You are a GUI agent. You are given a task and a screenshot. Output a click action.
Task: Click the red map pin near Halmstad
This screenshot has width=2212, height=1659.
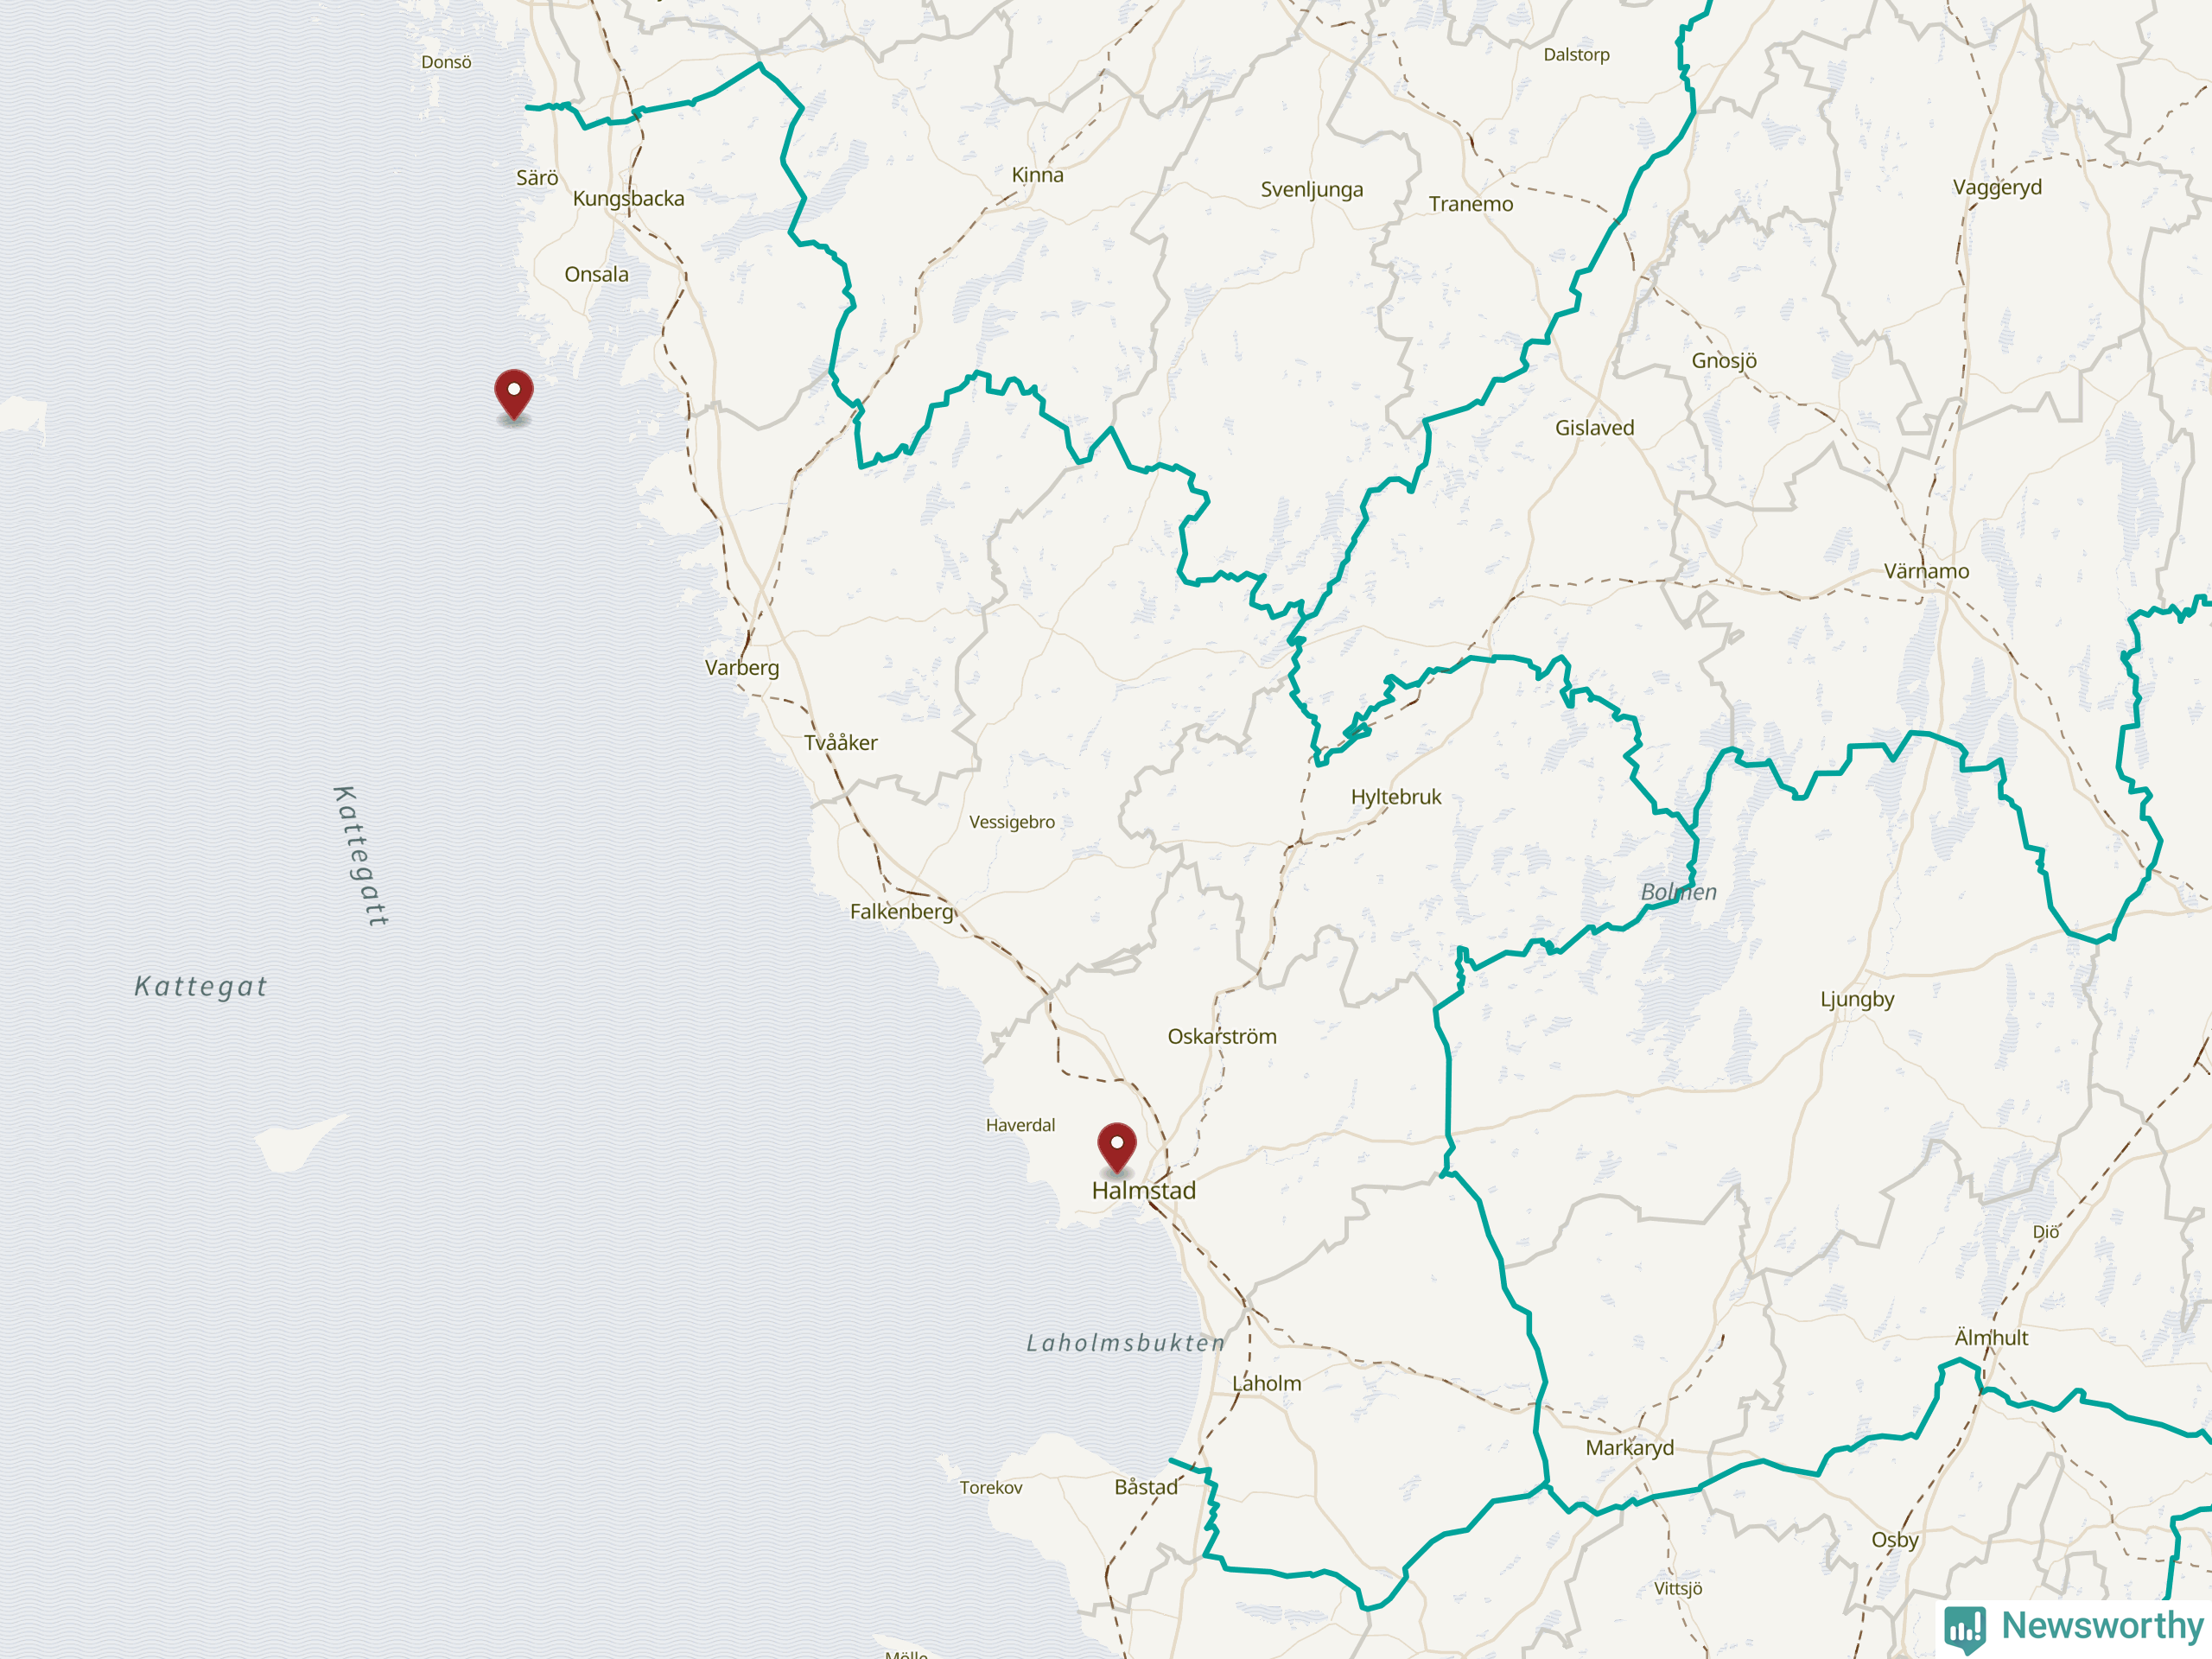coord(1116,1147)
